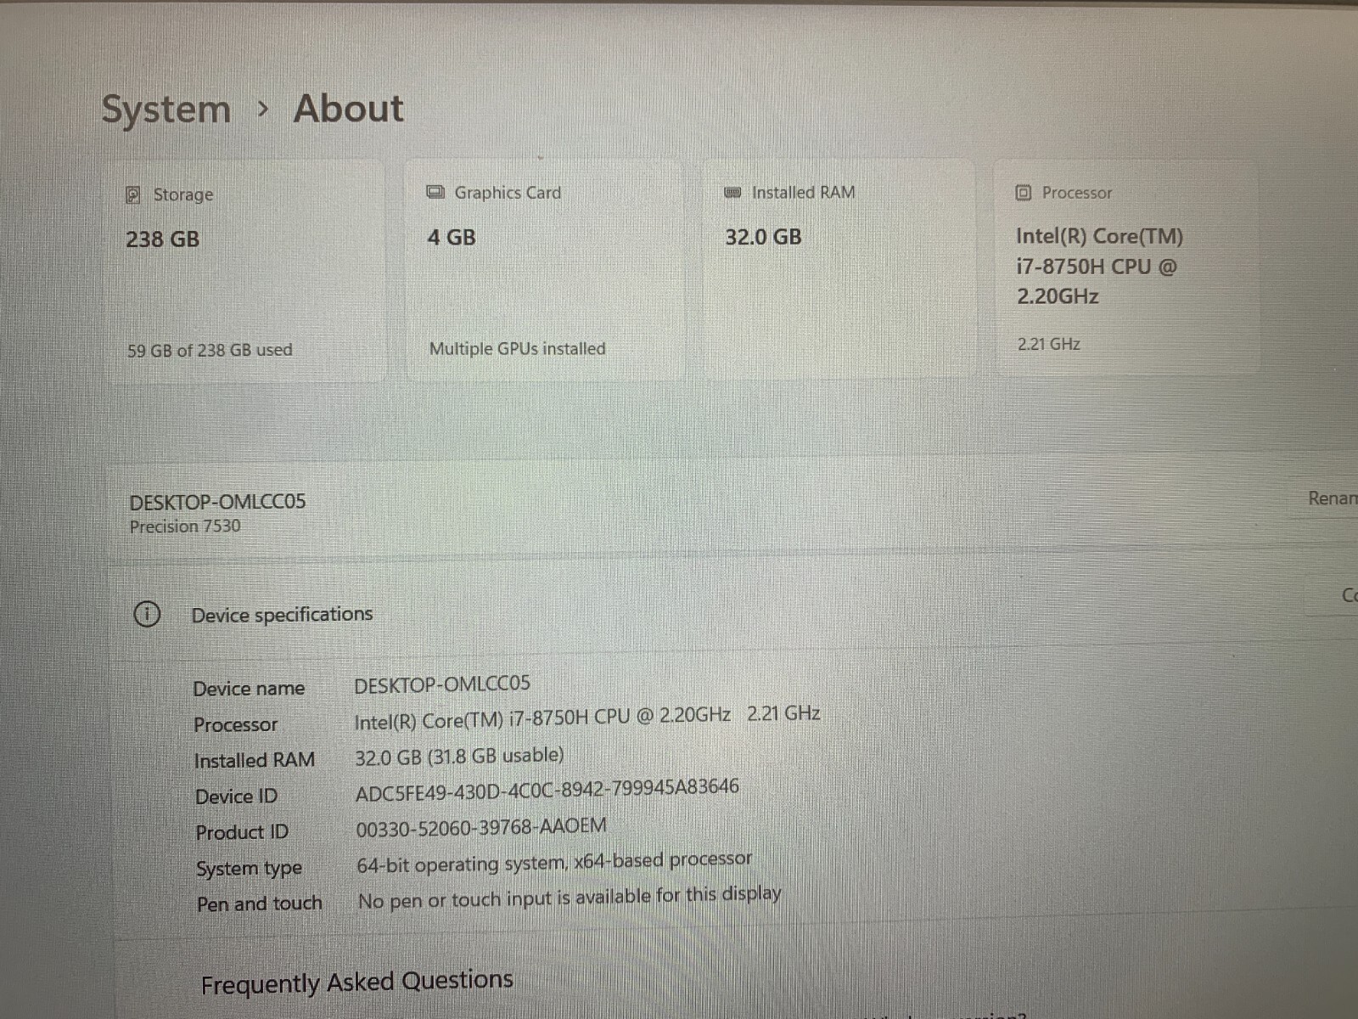Click the Device ID label

pyautogui.click(x=237, y=797)
